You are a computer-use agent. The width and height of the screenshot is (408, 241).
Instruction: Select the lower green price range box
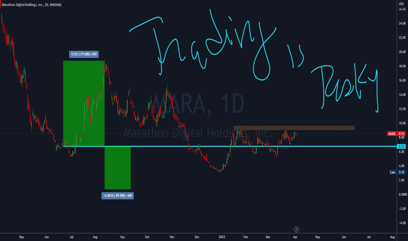click(118, 168)
